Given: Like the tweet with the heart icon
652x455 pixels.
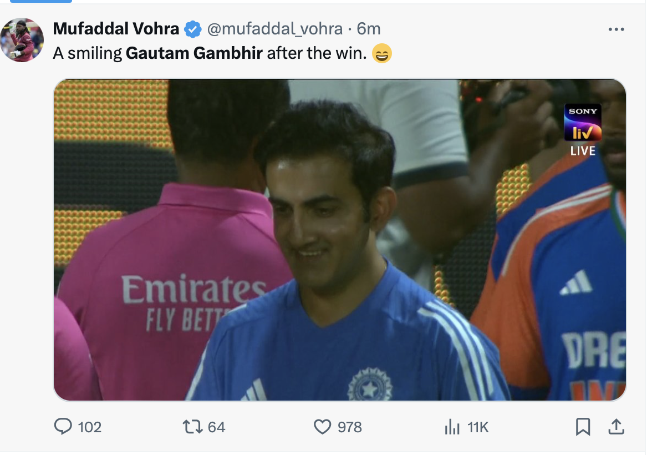Looking at the screenshot, I should point(322,426).
